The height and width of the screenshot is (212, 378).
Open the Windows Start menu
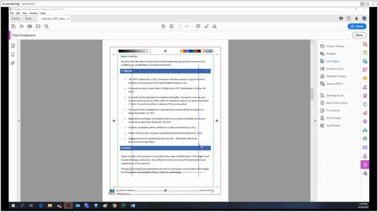coord(13,206)
